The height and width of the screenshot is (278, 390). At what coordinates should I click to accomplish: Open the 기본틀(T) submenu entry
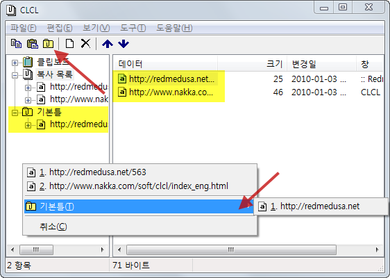(x=139, y=206)
